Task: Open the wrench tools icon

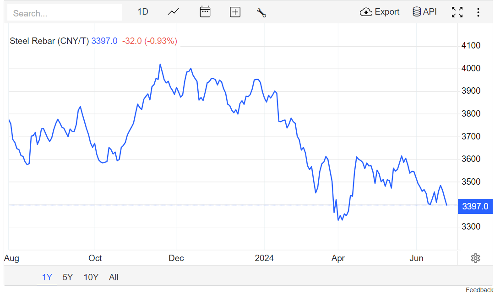Action: pyautogui.click(x=261, y=12)
